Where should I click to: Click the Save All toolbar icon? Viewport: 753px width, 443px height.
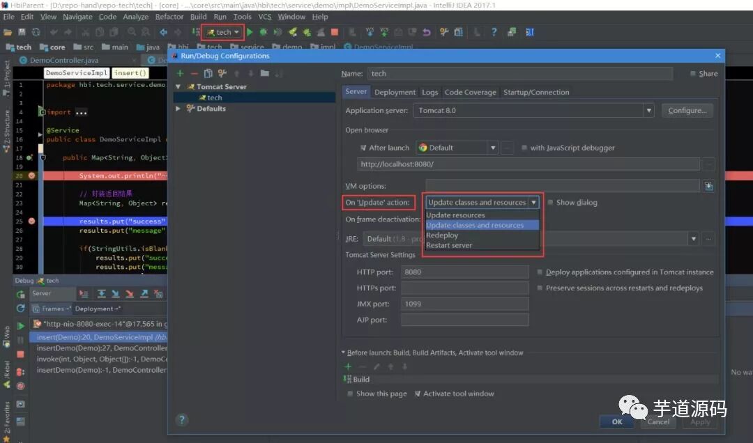[22, 32]
